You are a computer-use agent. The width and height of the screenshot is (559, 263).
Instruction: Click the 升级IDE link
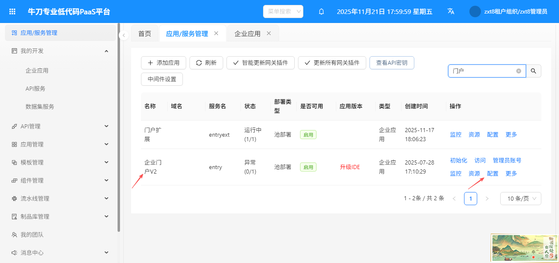click(x=350, y=167)
